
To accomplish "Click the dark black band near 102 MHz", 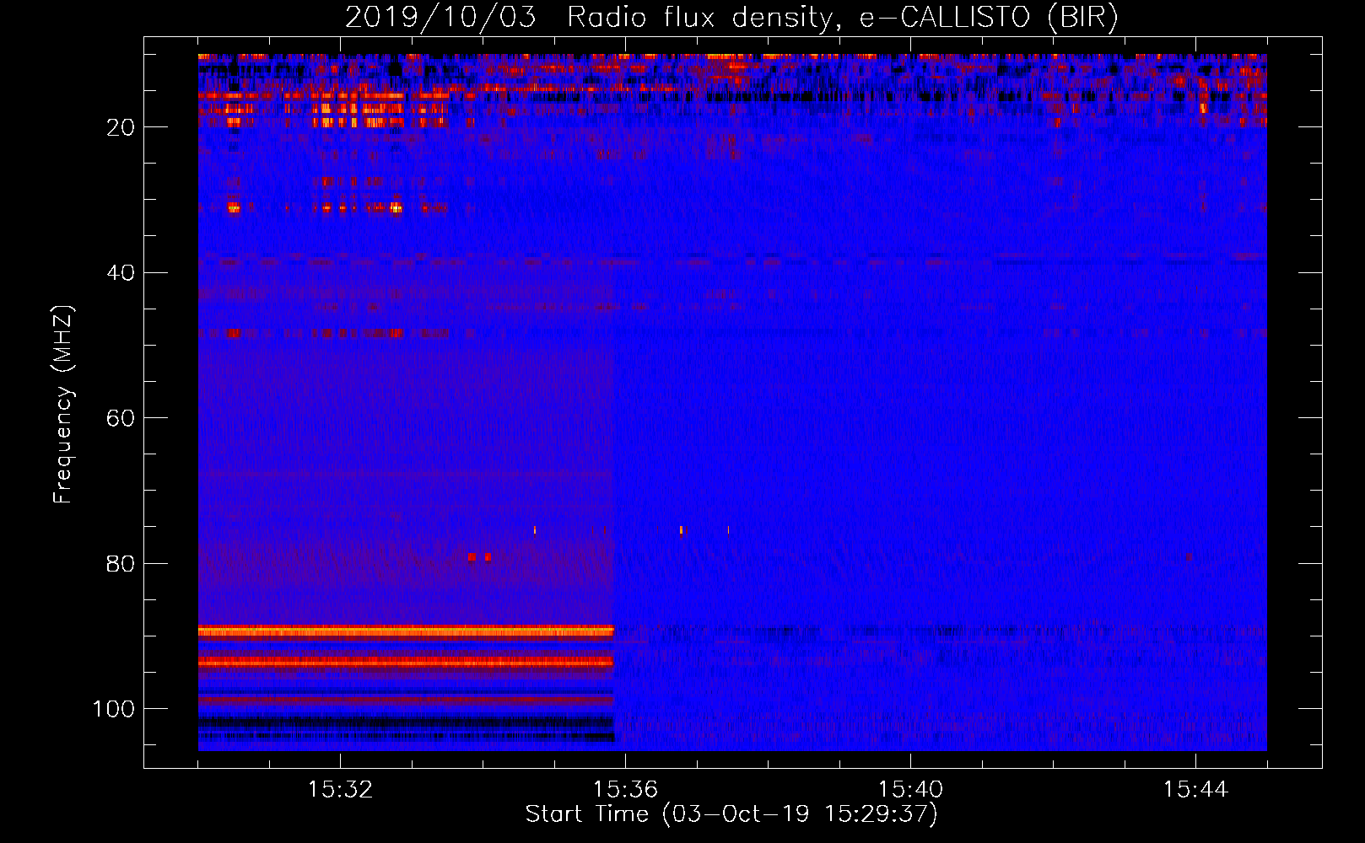I will coord(406,722).
